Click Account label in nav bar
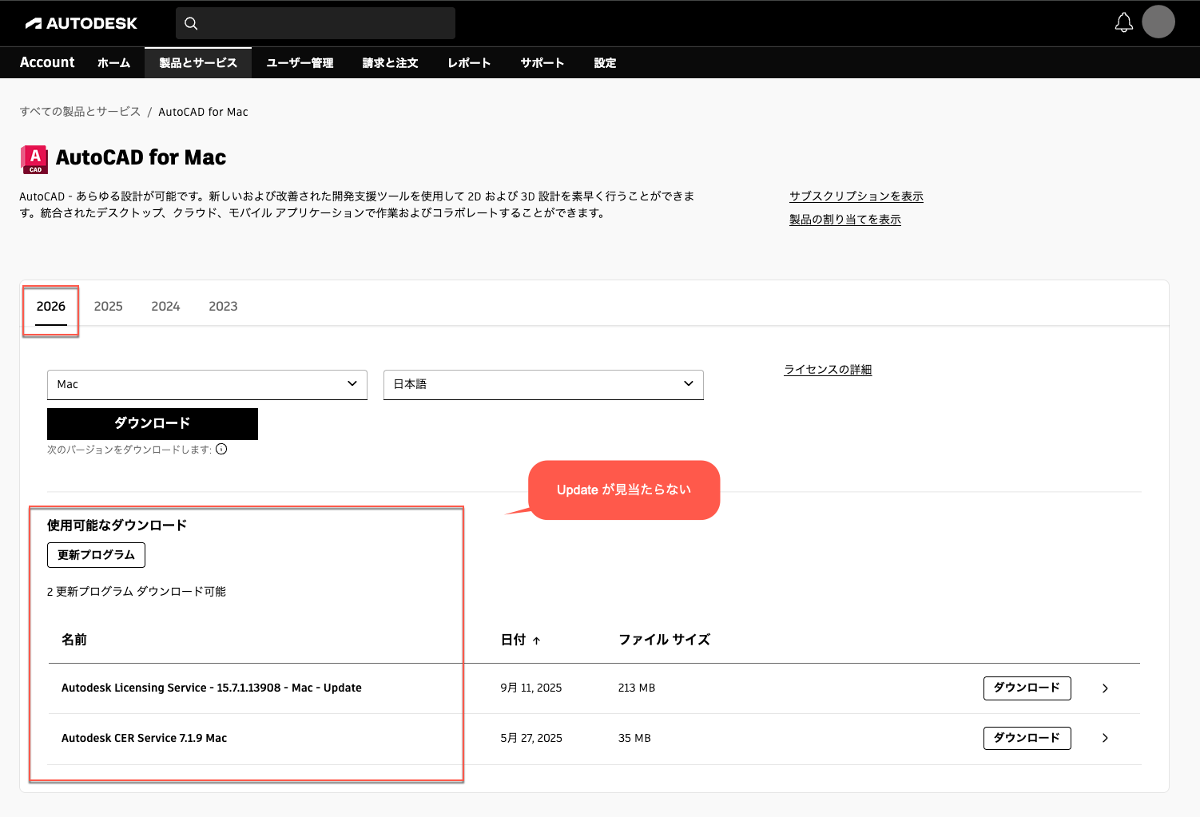Viewport: 1200px width, 817px height. [x=47, y=62]
